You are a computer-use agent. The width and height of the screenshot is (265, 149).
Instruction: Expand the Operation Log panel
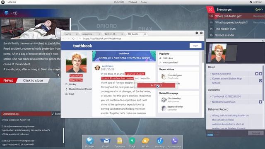pos(56,114)
